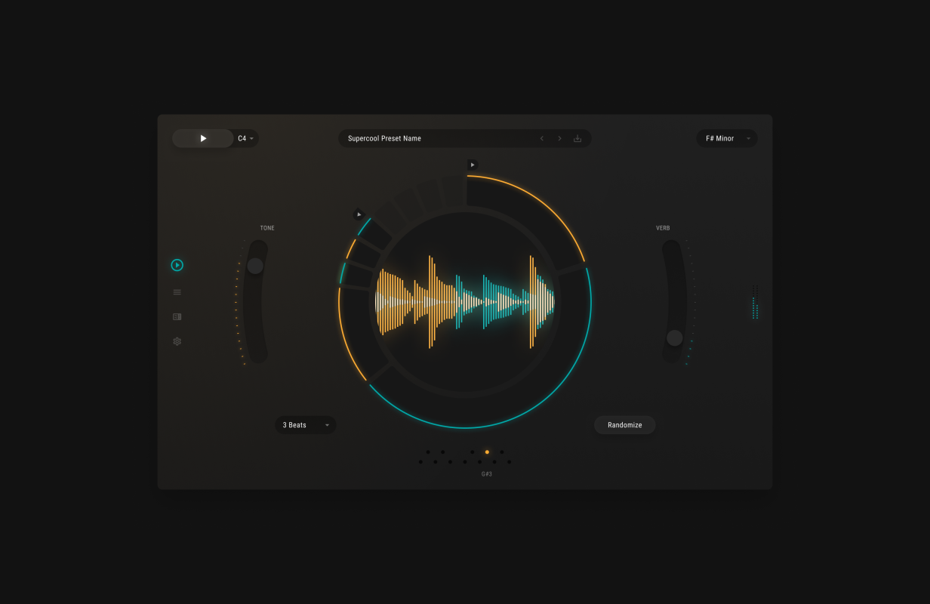Viewport: 930px width, 604px height.
Task: Select the teal play view sidebar icon
Action: pos(177,265)
